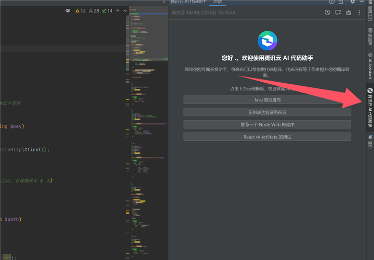Go to previous highlighted error arrow
374x260 pixels.
(118, 11)
